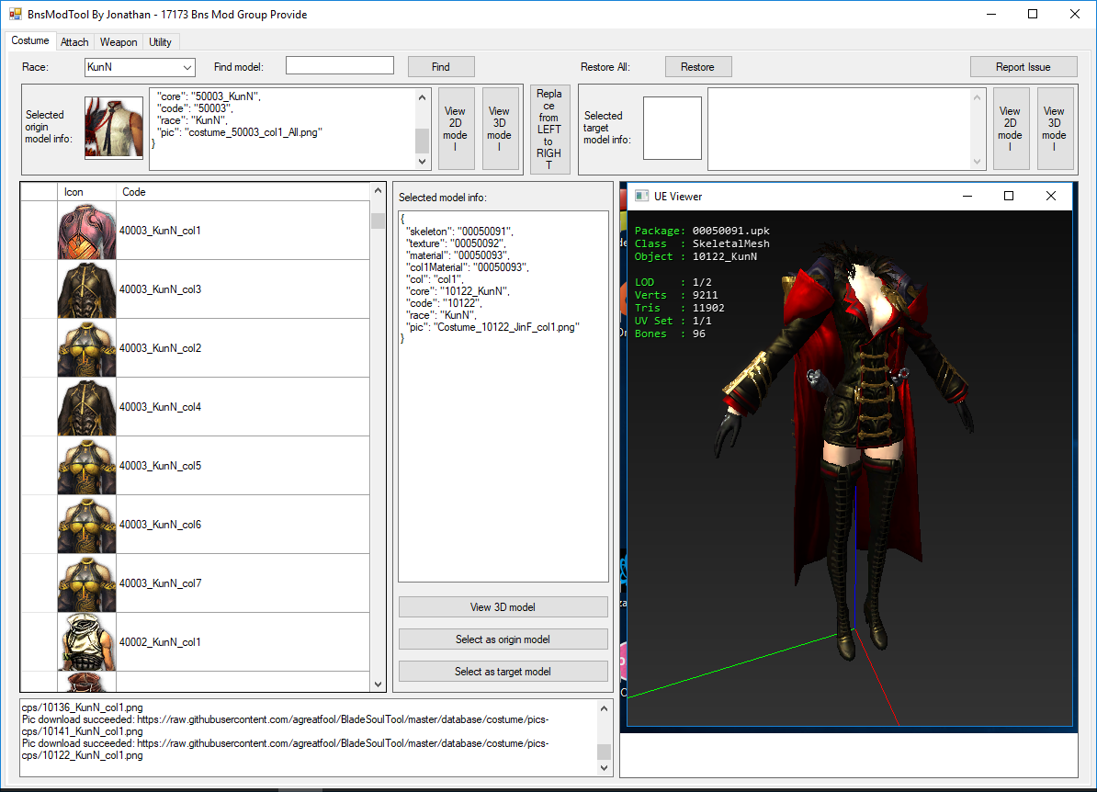This screenshot has width=1097, height=792.
Task: Open the Utility tab
Action: click(x=160, y=42)
